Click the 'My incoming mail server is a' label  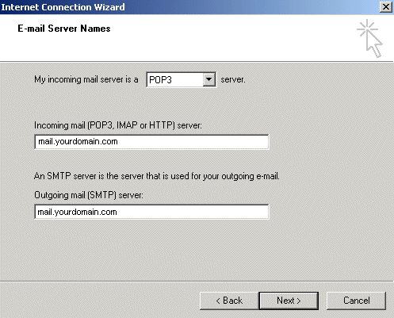click(x=86, y=79)
